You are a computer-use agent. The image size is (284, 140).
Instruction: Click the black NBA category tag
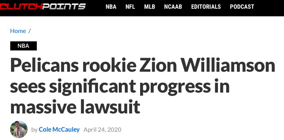(24, 46)
